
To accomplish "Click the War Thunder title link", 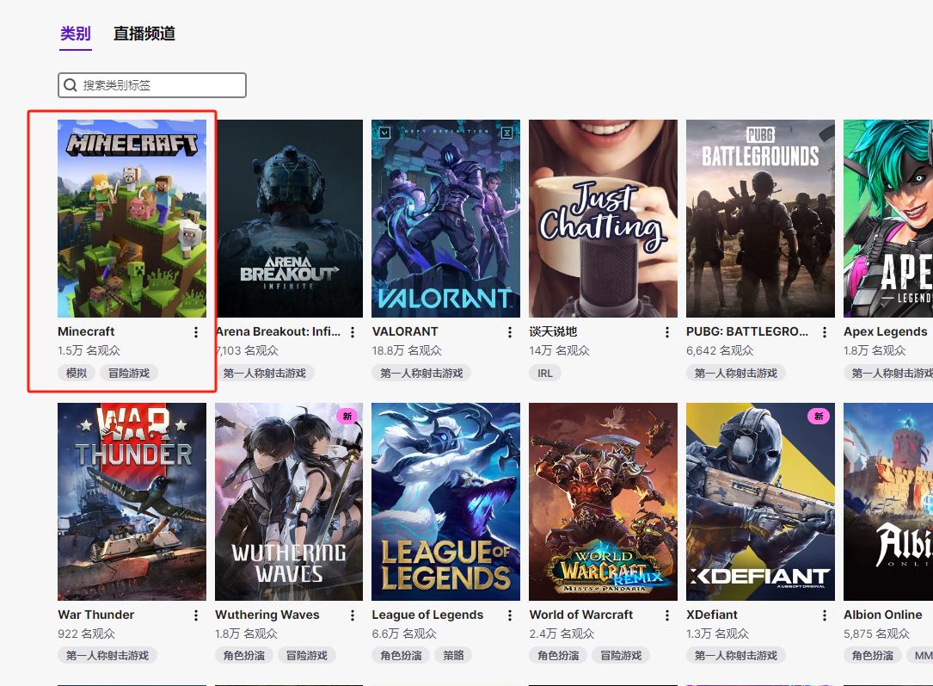I will [95, 615].
